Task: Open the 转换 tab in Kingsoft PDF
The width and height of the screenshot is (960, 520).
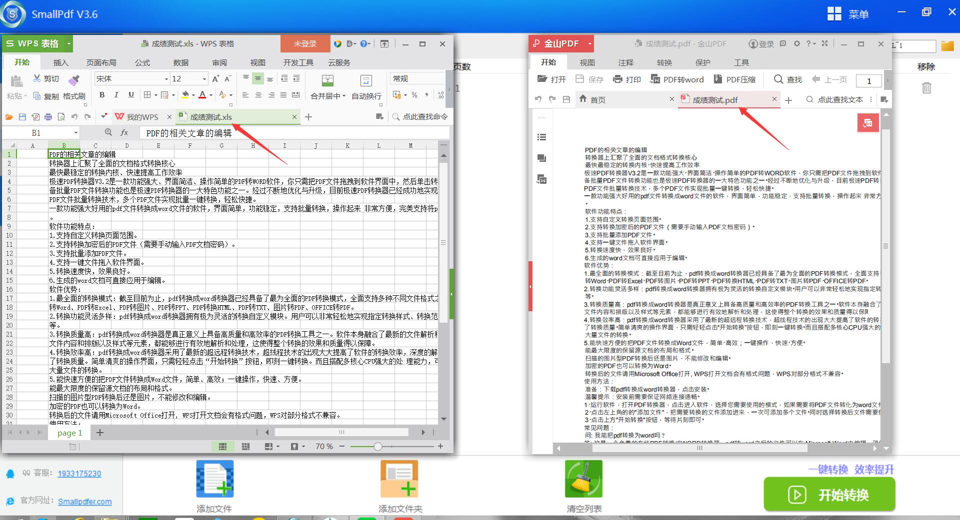Action: [x=664, y=62]
